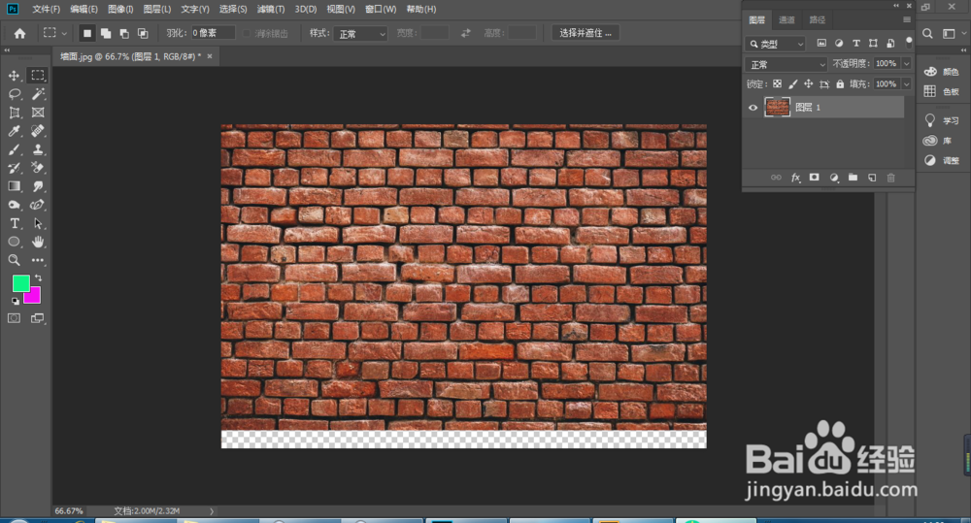971x523 pixels.
Task: Select the Clone Stamp tool
Action: tap(38, 149)
